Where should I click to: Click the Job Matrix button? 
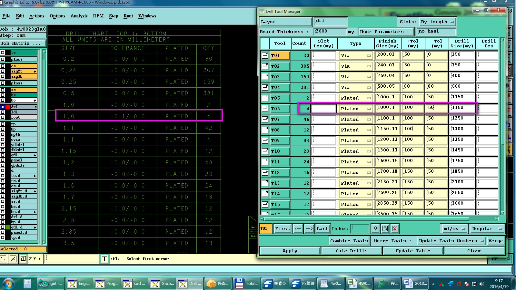[x=23, y=43]
